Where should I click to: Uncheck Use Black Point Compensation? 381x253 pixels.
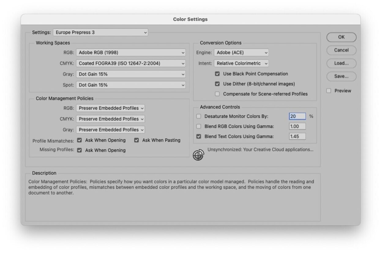pyautogui.click(x=217, y=74)
